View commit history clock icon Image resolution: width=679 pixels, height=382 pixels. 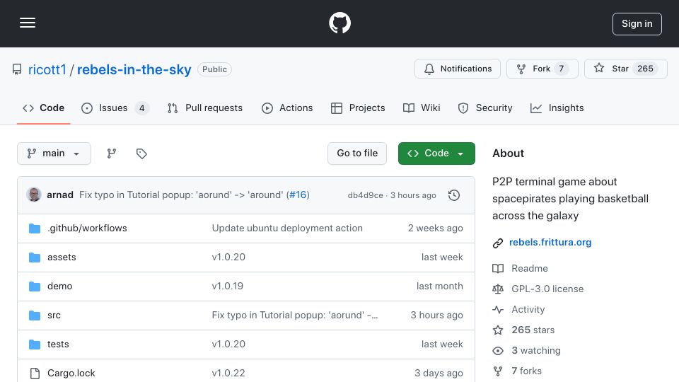coord(454,195)
